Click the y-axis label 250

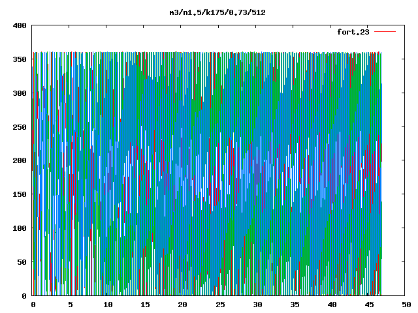pyautogui.click(x=20, y=127)
